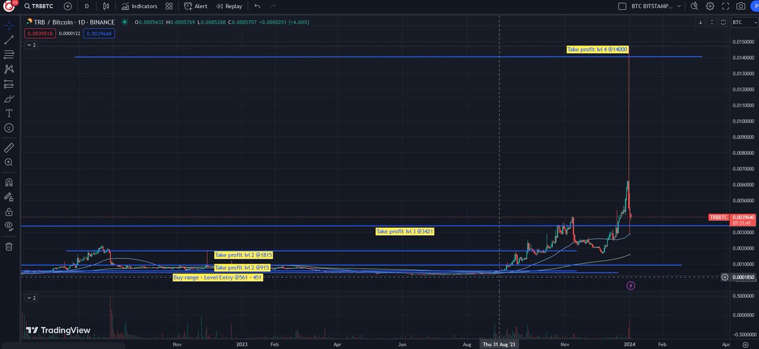Remove drawings with the trash icon

[9, 246]
